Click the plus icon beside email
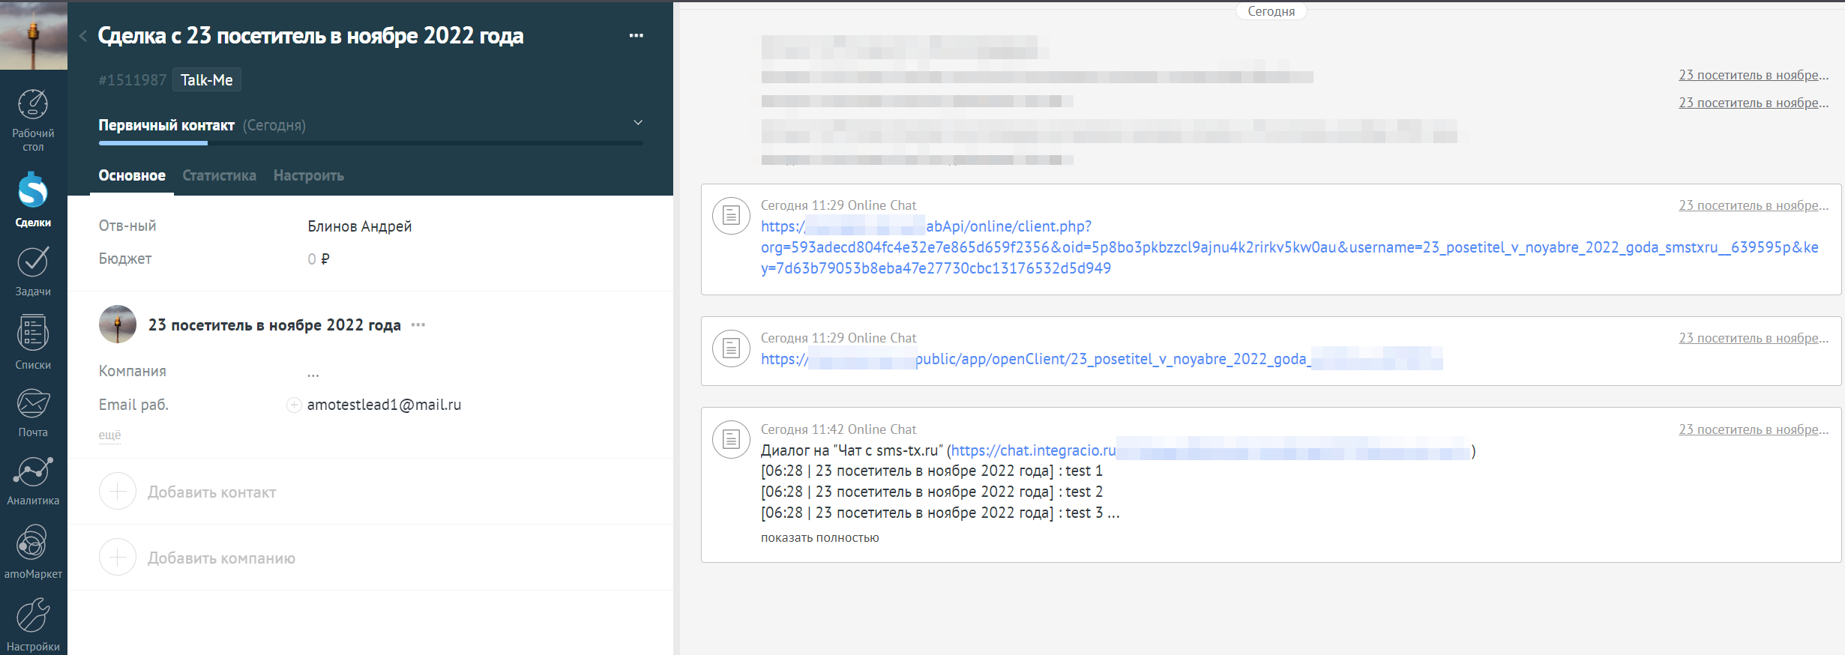The height and width of the screenshot is (655, 1845). (294, 405)
